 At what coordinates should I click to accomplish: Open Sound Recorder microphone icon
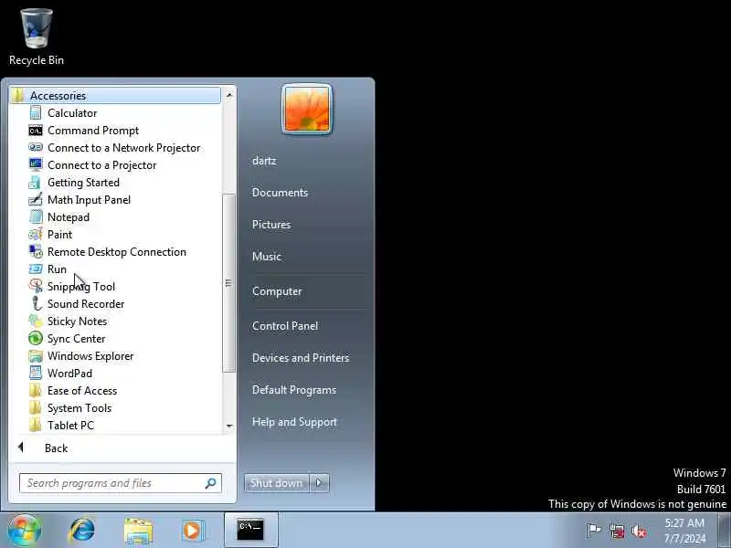click(x=36, y=304)
